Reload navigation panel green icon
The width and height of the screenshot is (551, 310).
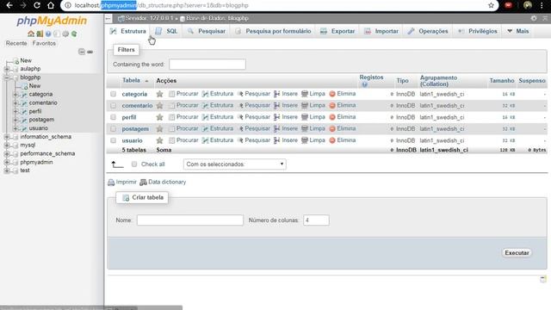[x=74, y=34]
